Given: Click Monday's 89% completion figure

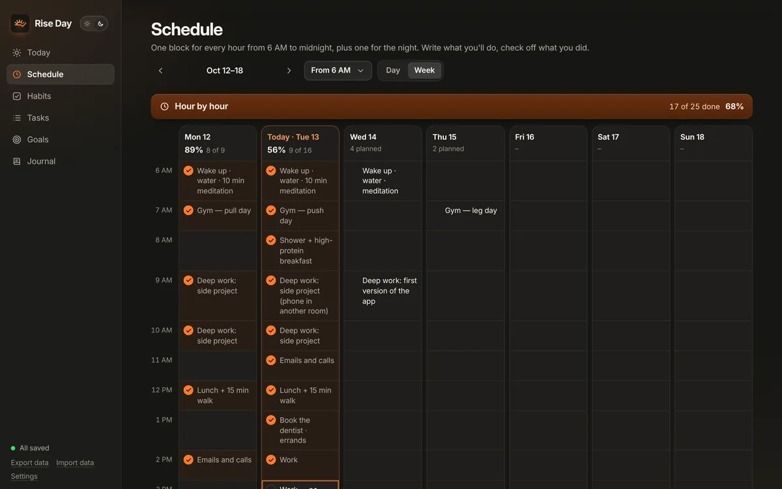Looking at the screenshot, I should click(194, 150).
